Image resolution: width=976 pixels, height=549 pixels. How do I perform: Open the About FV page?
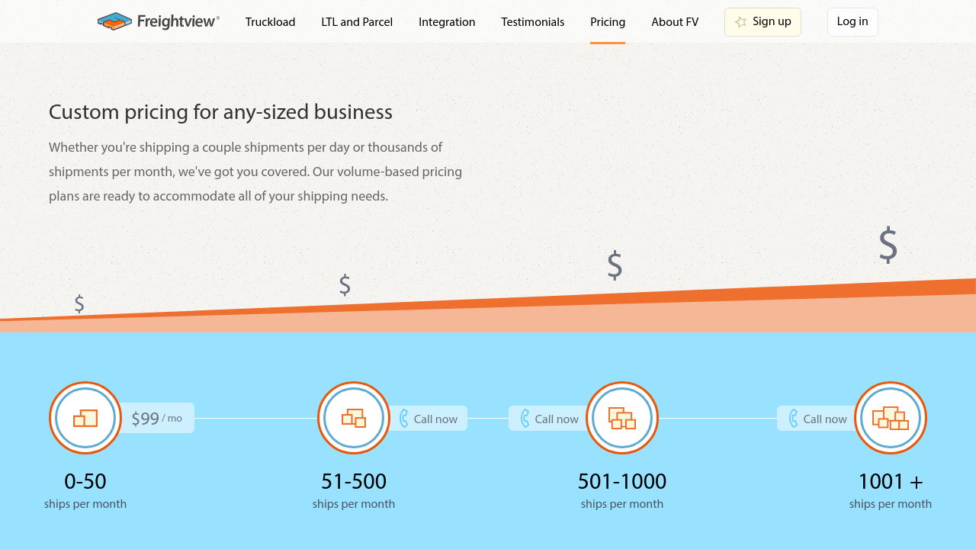coord(675,22)
